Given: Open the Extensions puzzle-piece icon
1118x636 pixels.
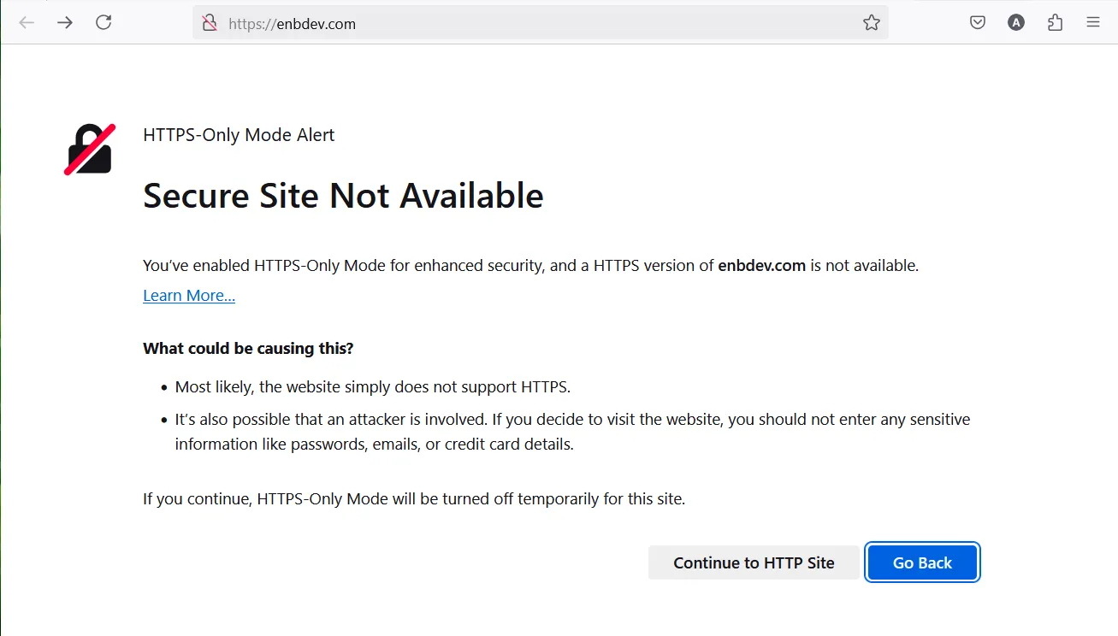Looking at the screenshot, I should click(1055, 23).
